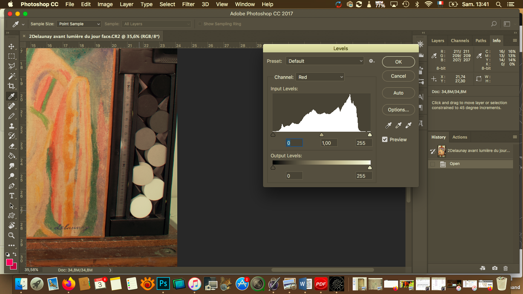
Task: Click Cancel in the Levels dialog
Action: pos(399,76)
